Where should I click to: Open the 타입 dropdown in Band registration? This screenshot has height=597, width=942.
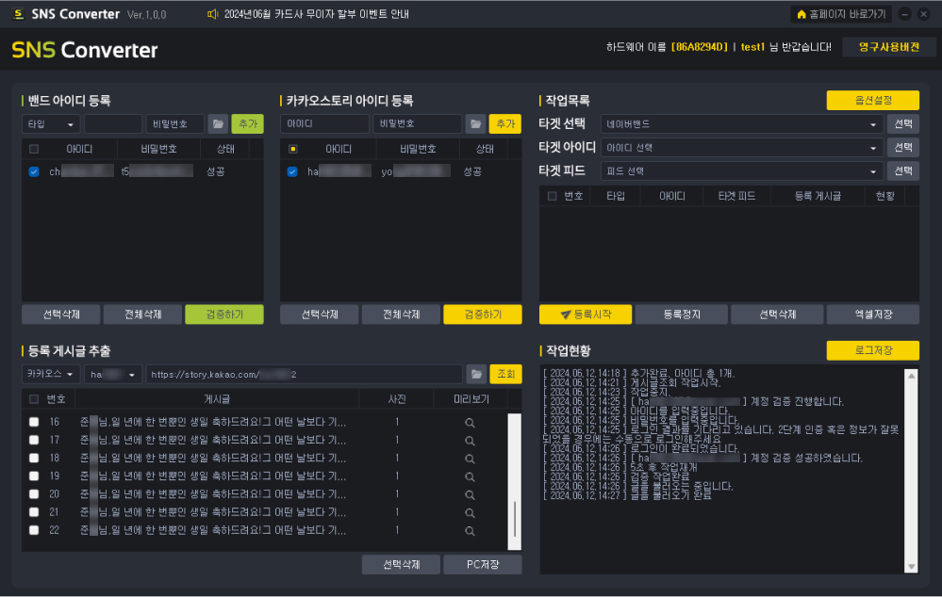click(51, 123)
